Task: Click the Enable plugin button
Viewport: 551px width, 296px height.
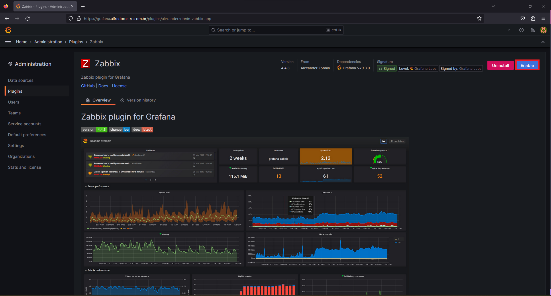Action: pos(527,65)
